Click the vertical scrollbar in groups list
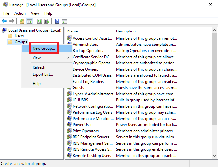The height and width of the screenshot is (167, 218). 214,81
